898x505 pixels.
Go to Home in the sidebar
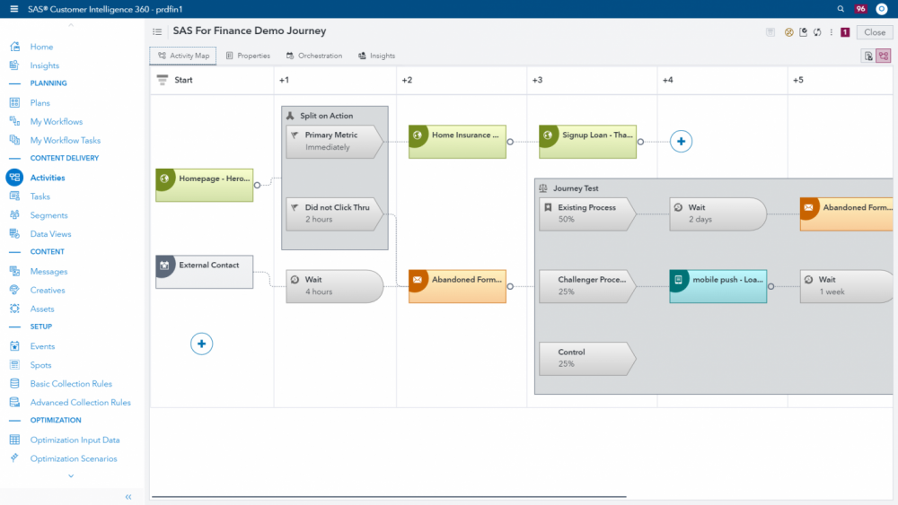[41, 47]
